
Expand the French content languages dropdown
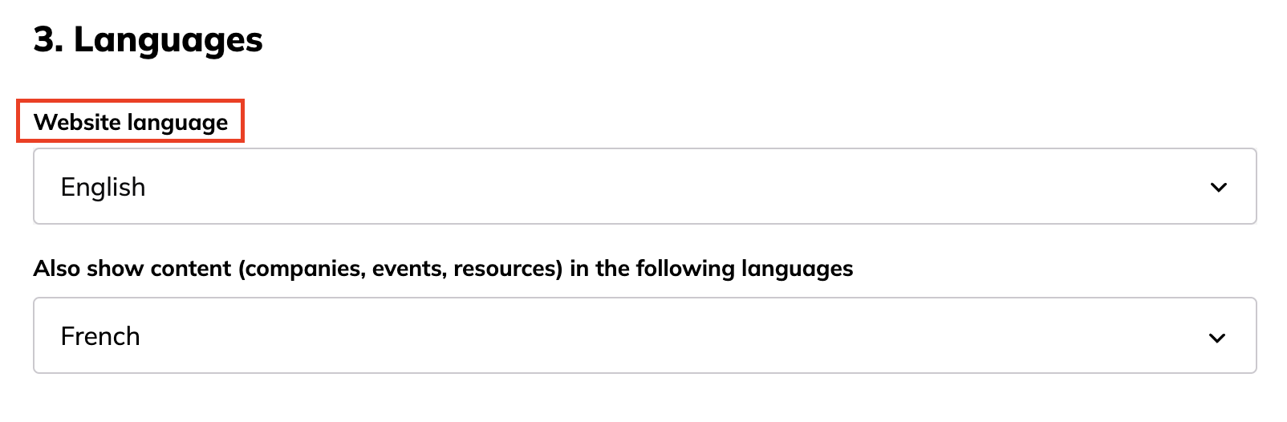click(644, 335)
